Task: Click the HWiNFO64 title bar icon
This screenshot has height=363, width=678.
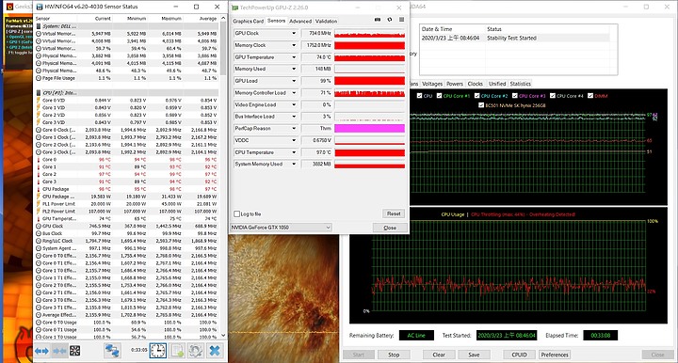Action: point(40,7)
